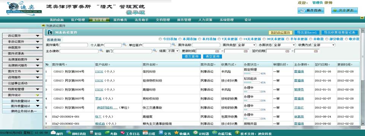This screenshot has height=136, width=365.
Task: Open calendar picker for 更新时间 end date
Action: point(245,51)
